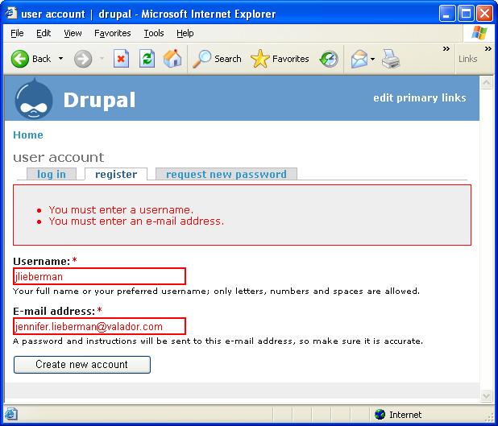
Task: Open the View menu
Action: coord(73,33)
